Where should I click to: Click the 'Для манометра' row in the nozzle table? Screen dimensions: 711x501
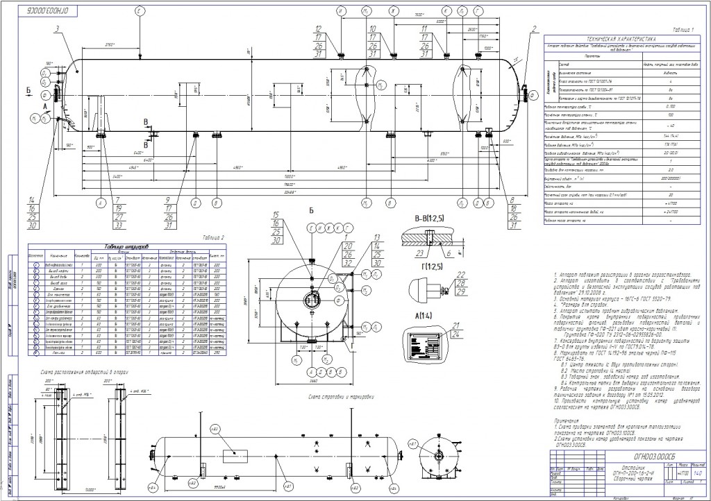coord(126,294)
